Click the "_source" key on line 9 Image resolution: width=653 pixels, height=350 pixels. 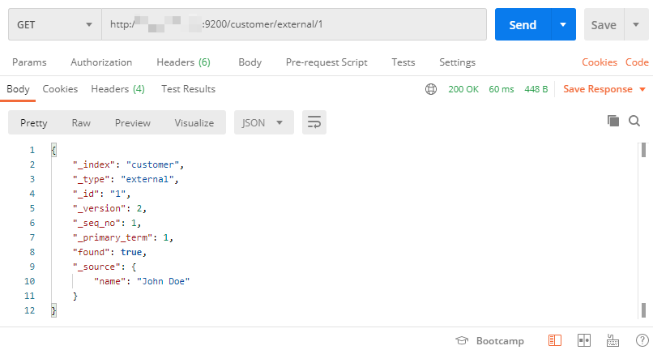96,267
